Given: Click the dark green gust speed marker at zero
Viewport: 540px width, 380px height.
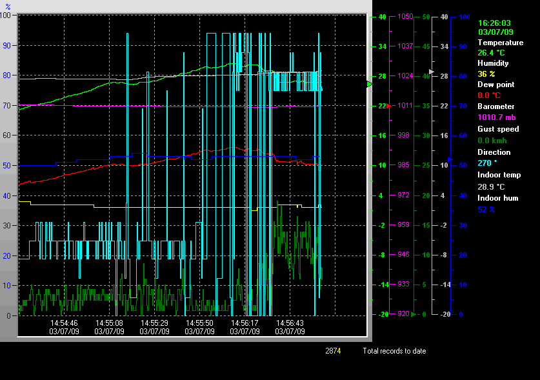Looking at the screenshot, I should coord(414,314).
